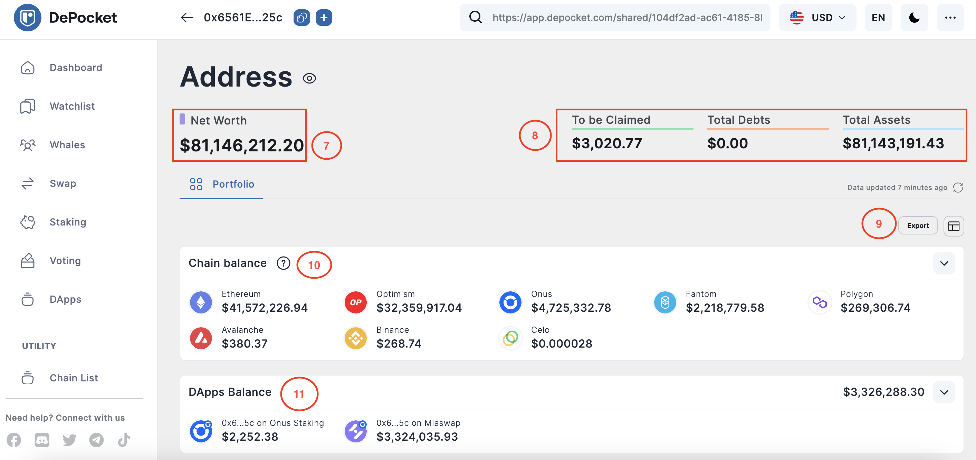Click Polygon balance $269,306.74

(875, 308)
